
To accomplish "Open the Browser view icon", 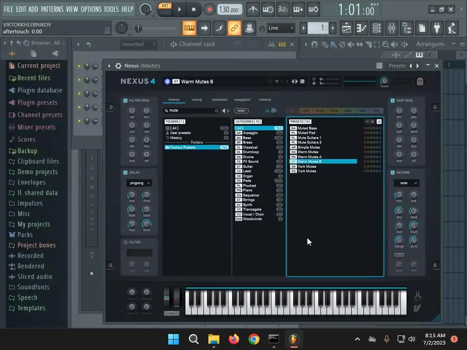I will tap(407, 28).
